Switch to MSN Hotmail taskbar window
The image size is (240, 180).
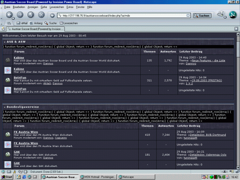(98, 177)
